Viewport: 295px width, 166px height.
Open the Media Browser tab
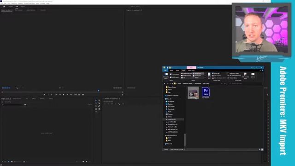[17, 99]
